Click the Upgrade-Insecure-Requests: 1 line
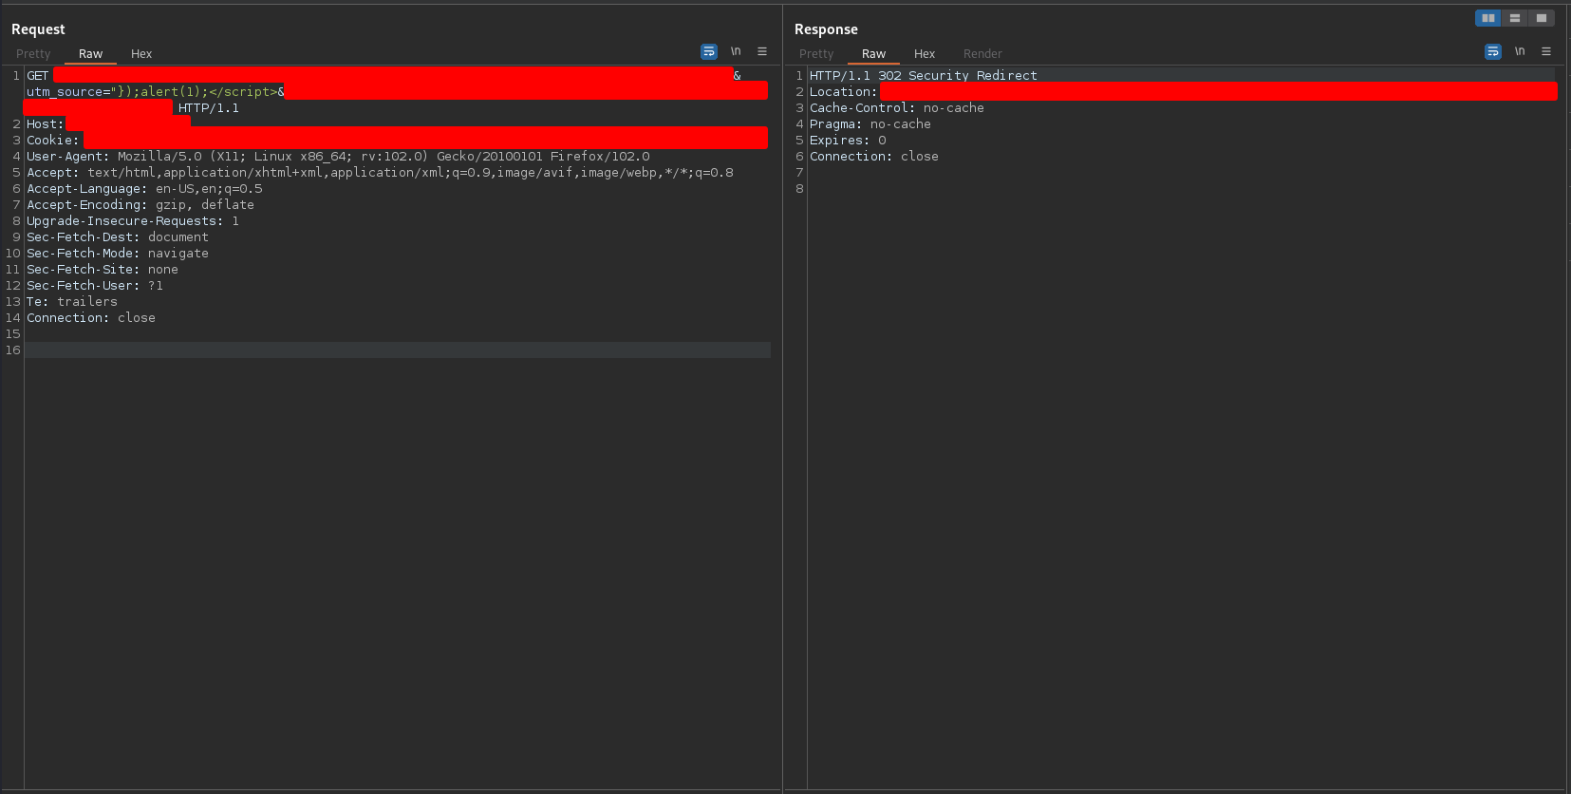Viewport: 1571px width, 794px height. (x=133, y=221)
